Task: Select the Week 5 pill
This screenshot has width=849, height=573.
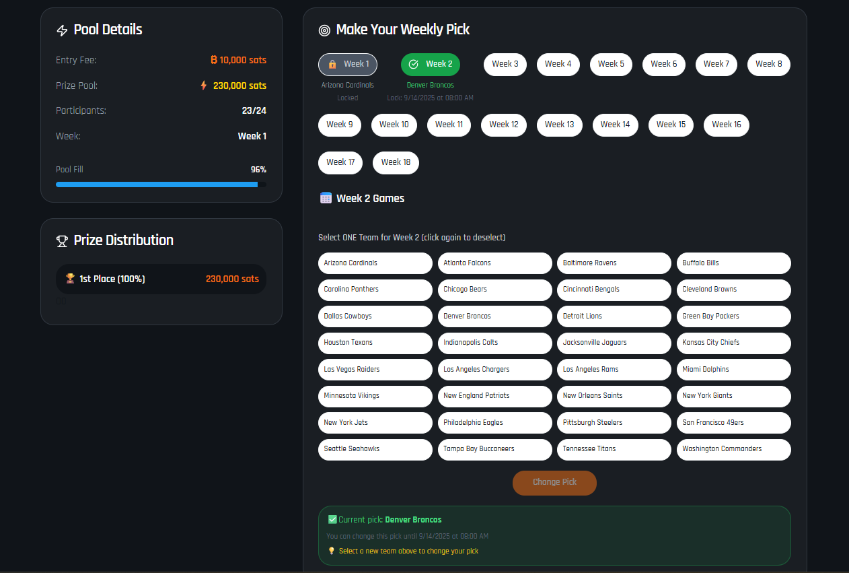Action: [612, 64]
